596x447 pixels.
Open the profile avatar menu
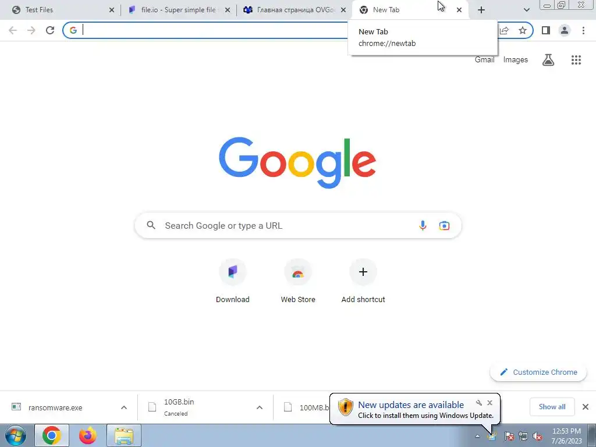pos(565,30)
